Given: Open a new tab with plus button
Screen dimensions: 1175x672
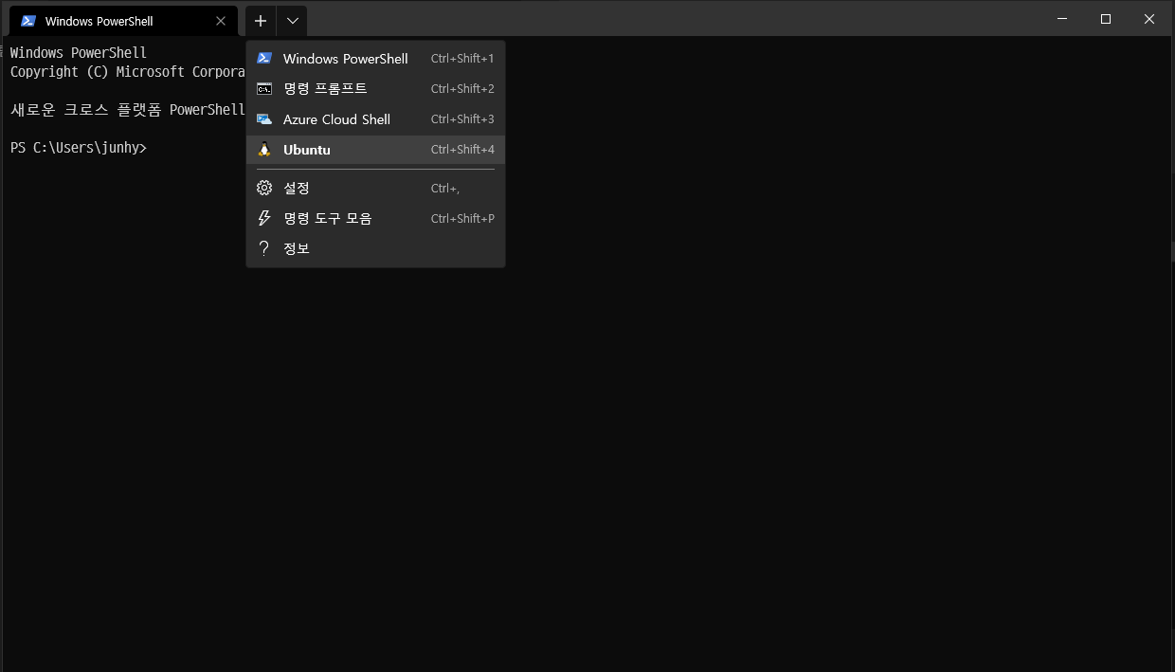Looking at the screenshot, I should pyautogui.click(x=261, y=21).
